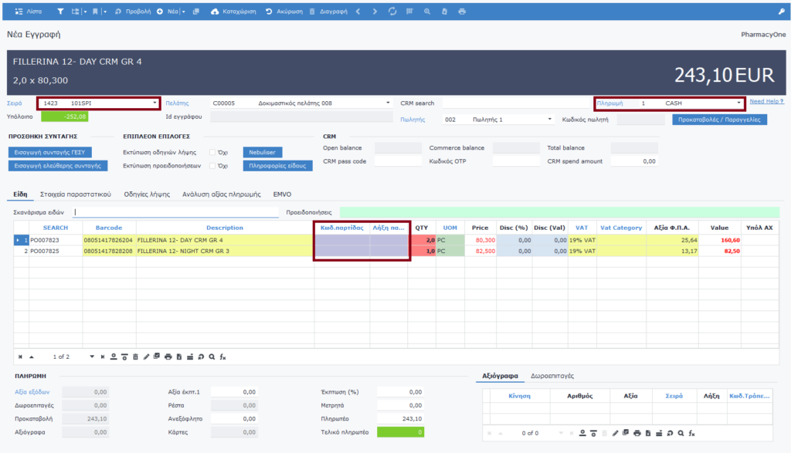Click the filter funnel icon in top toolbar

point(61,12)
